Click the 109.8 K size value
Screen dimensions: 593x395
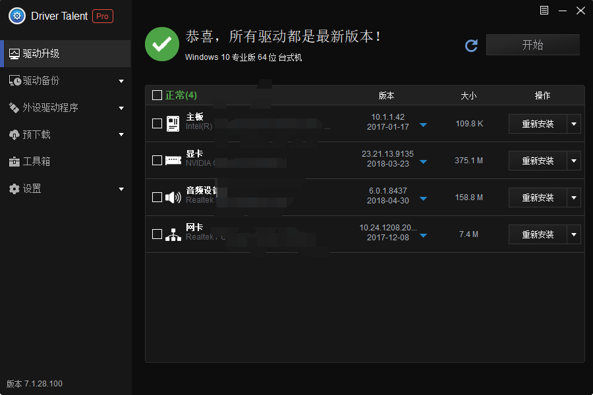(469, 124)
